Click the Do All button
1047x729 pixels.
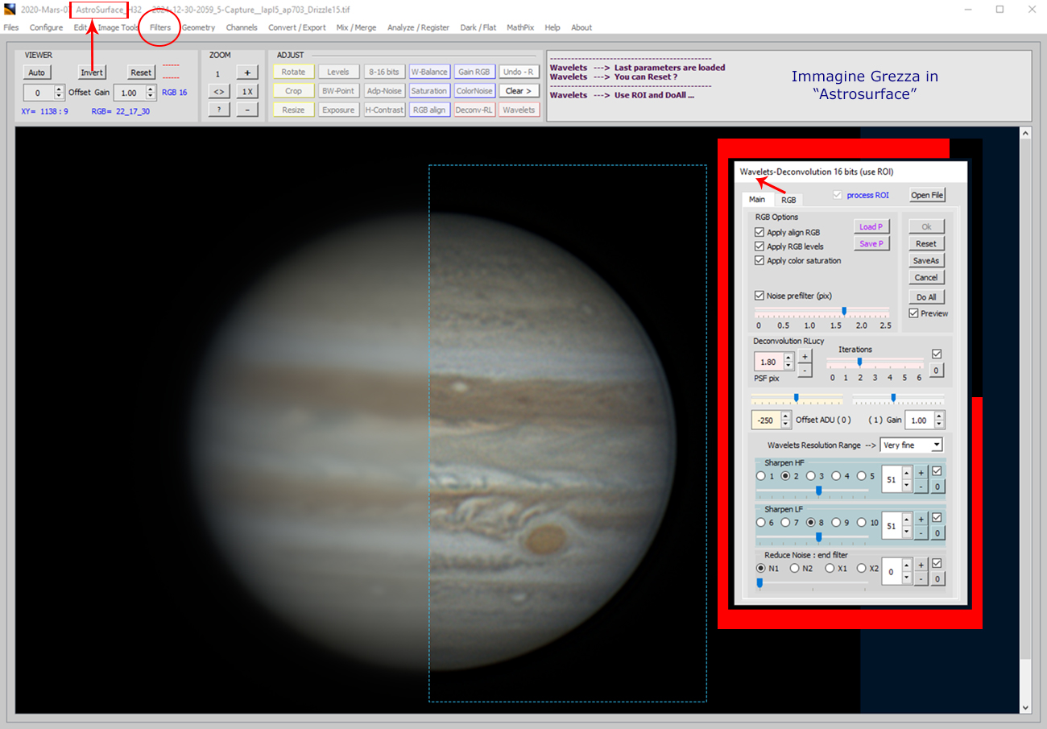[926, 297]
